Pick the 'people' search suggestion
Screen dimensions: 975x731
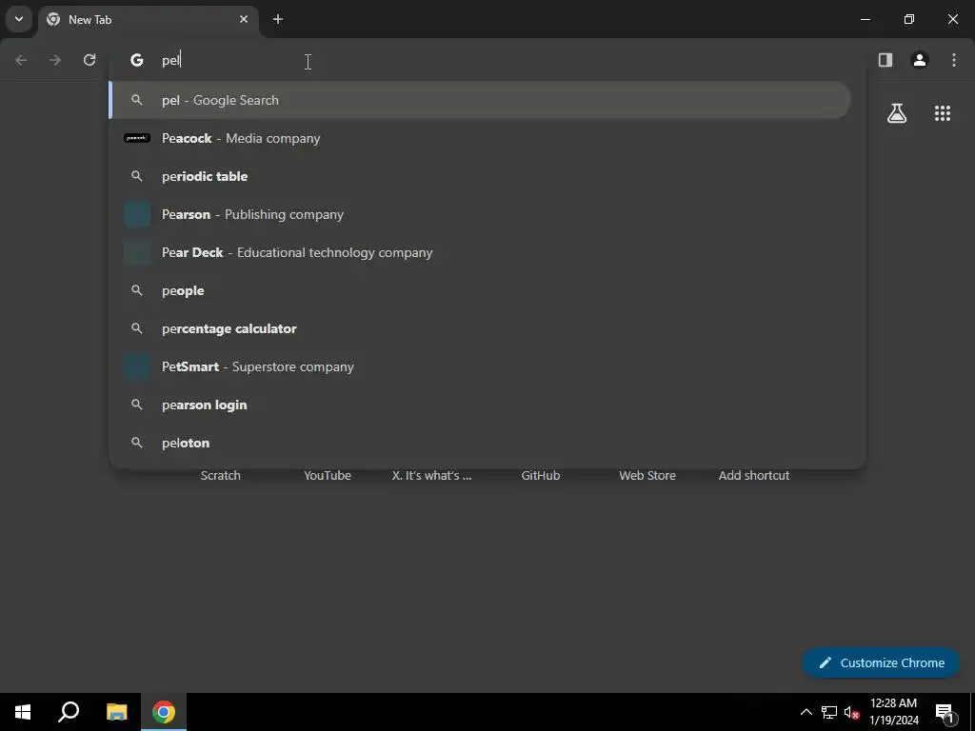coord(480,290)
